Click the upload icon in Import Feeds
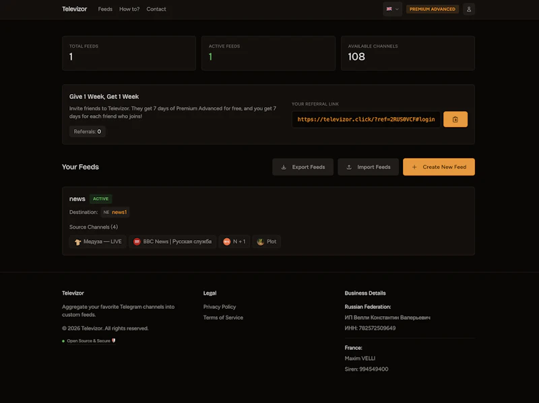Viewport: 539px width, 403px height. (x=349, y=167)
